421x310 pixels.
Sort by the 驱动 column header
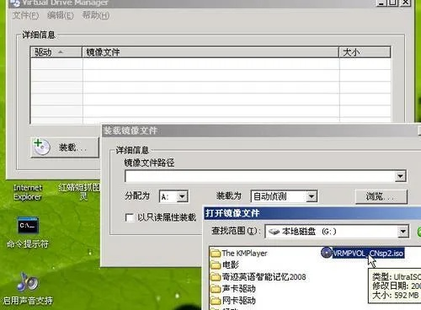[x=56, y=52]
